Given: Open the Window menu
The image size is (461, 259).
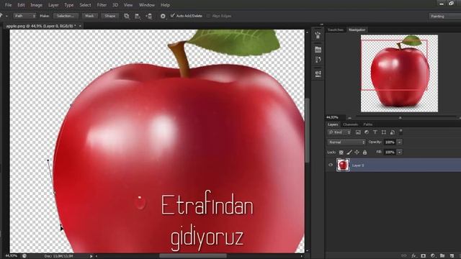Looking at the screenshot, I should (147, 5).
